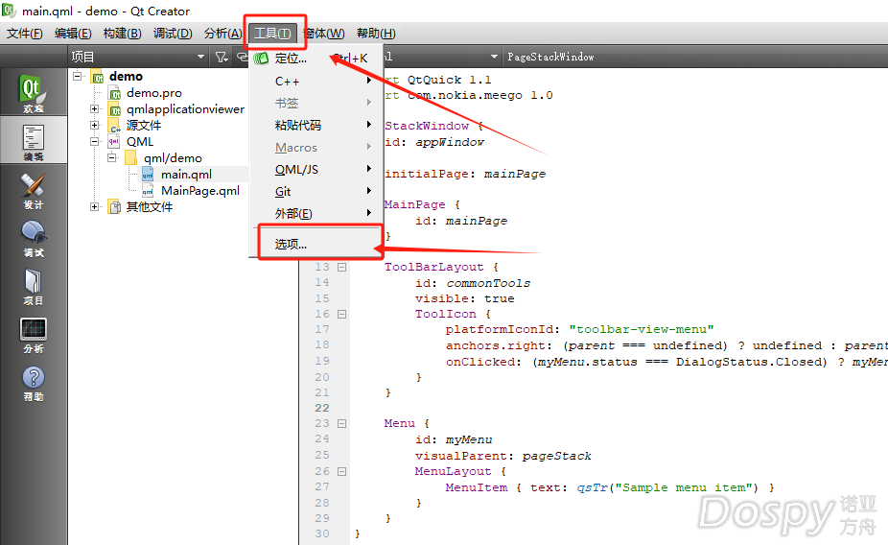Click the other files folder icon

click(114, 207)
